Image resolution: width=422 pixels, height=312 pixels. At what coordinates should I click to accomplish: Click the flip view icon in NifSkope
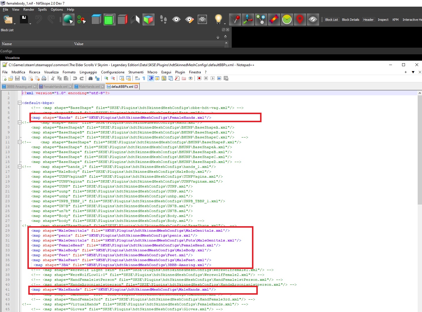(x=135, y=20)
